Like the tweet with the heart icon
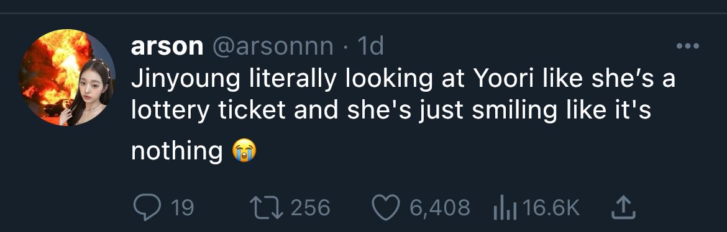 (386, 208)
